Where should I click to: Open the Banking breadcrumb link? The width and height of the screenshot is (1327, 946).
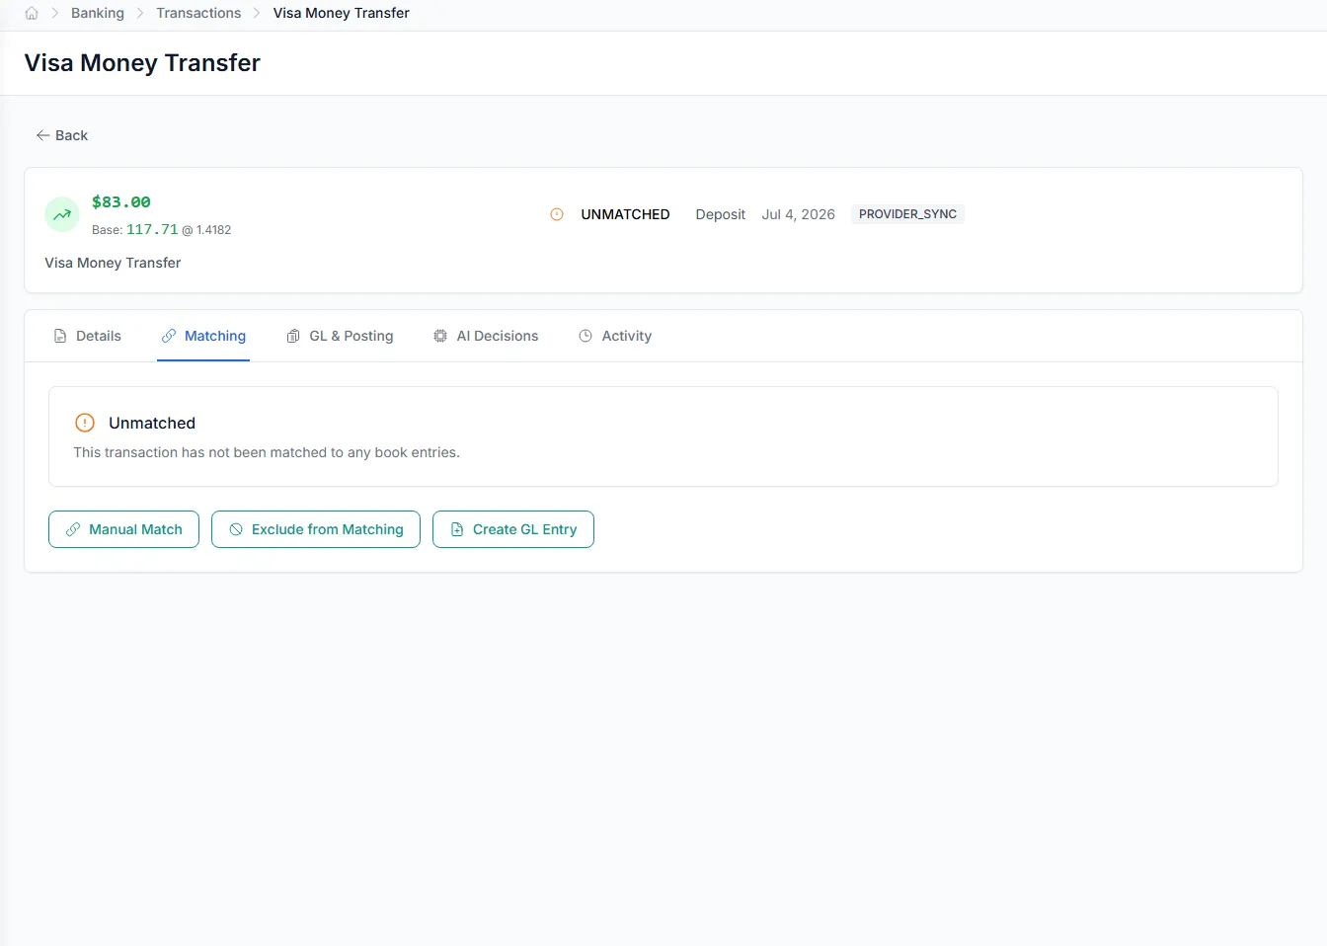(98, 13)
